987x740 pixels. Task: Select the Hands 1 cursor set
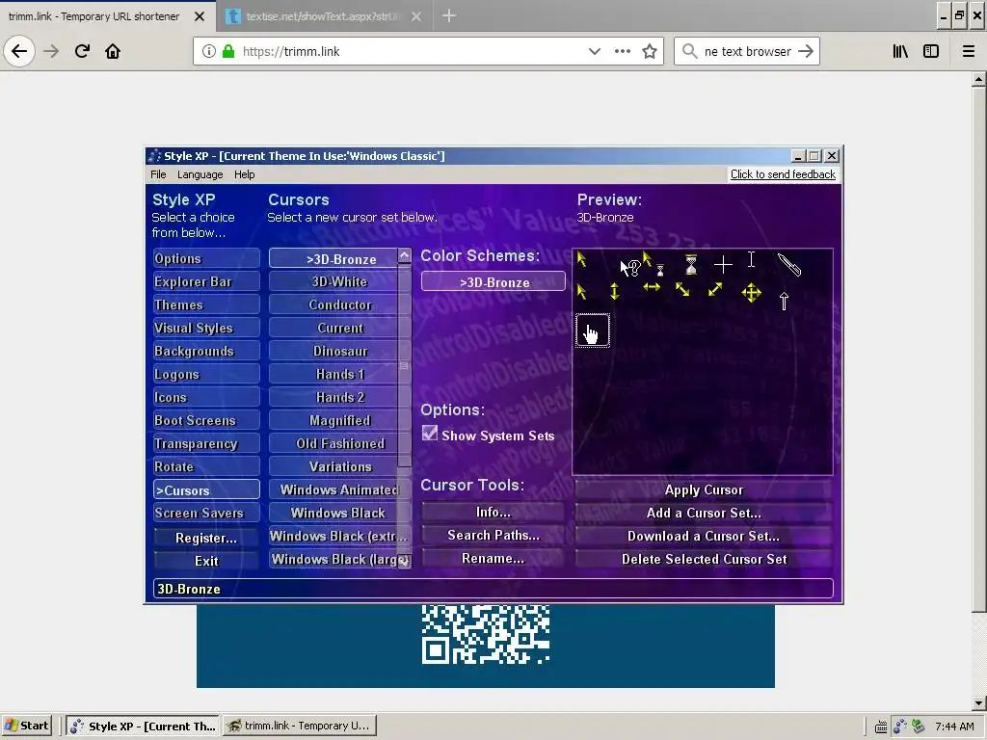[333, 375]
